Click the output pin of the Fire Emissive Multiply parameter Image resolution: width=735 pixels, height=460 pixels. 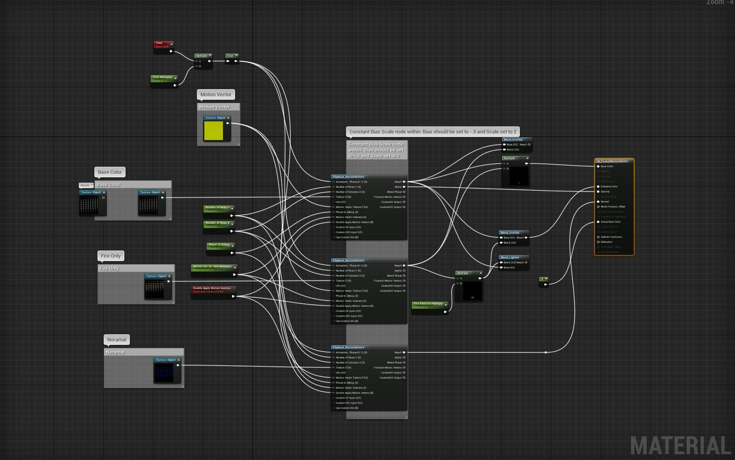(x=445, y=312)
